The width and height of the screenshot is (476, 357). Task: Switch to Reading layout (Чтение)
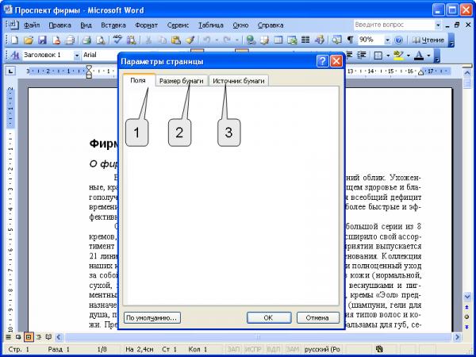point(428,40)
